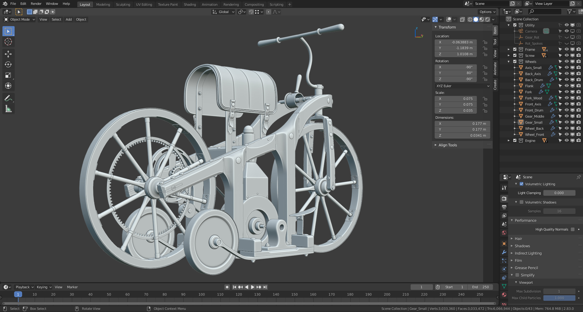Select the Move tool in toolbar

click(8, 54)
